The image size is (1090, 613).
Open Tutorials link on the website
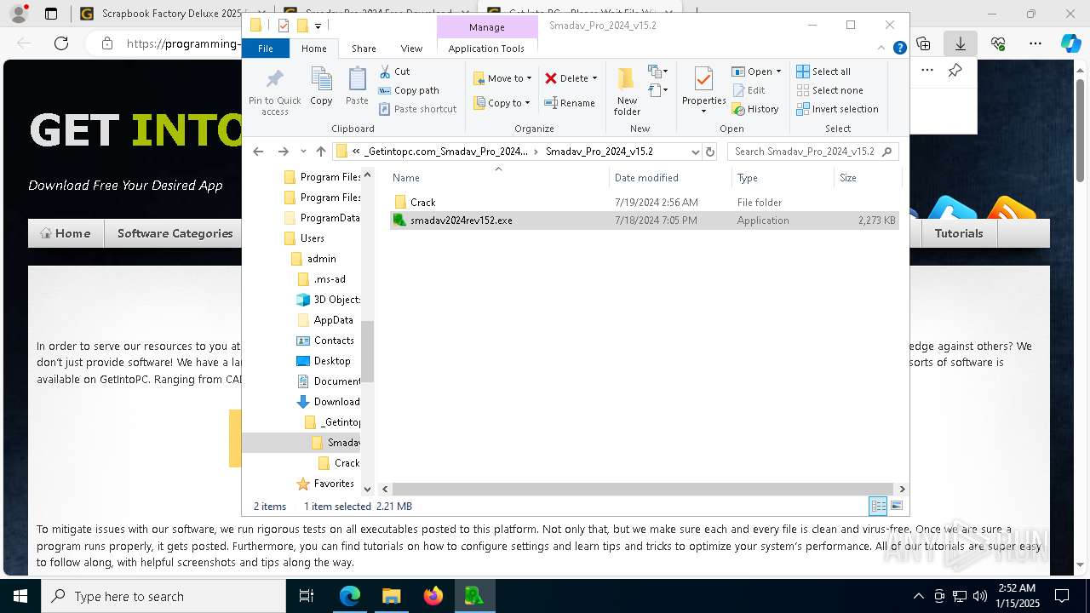pyautogui.click(x=958, y=233)
